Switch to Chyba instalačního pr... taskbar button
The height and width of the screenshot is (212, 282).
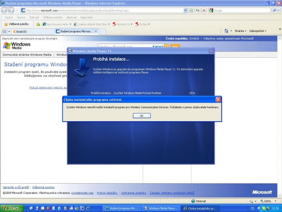point(200,209)
